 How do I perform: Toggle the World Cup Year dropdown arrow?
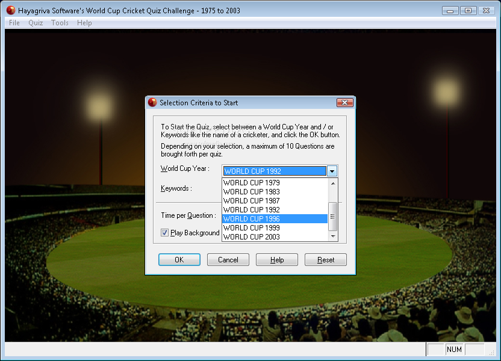(x=332, y=171)
